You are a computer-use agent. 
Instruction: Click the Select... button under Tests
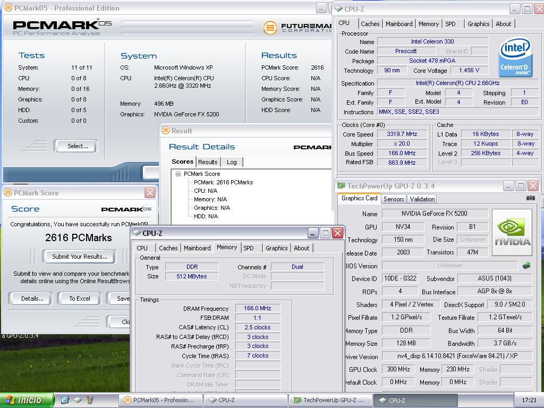pyautogui.click(x=75, y=146)
